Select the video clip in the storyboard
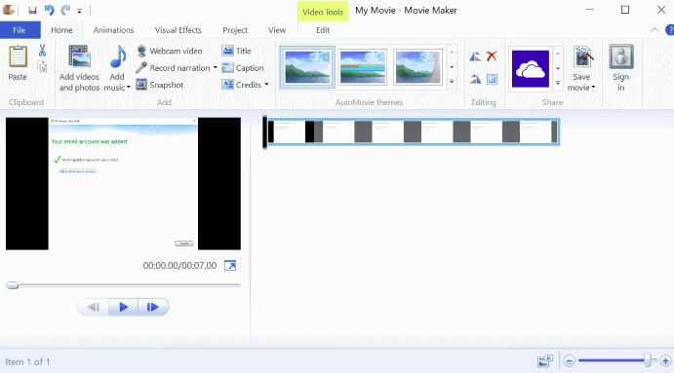674x373 pixels. click(x=414, y=131)
